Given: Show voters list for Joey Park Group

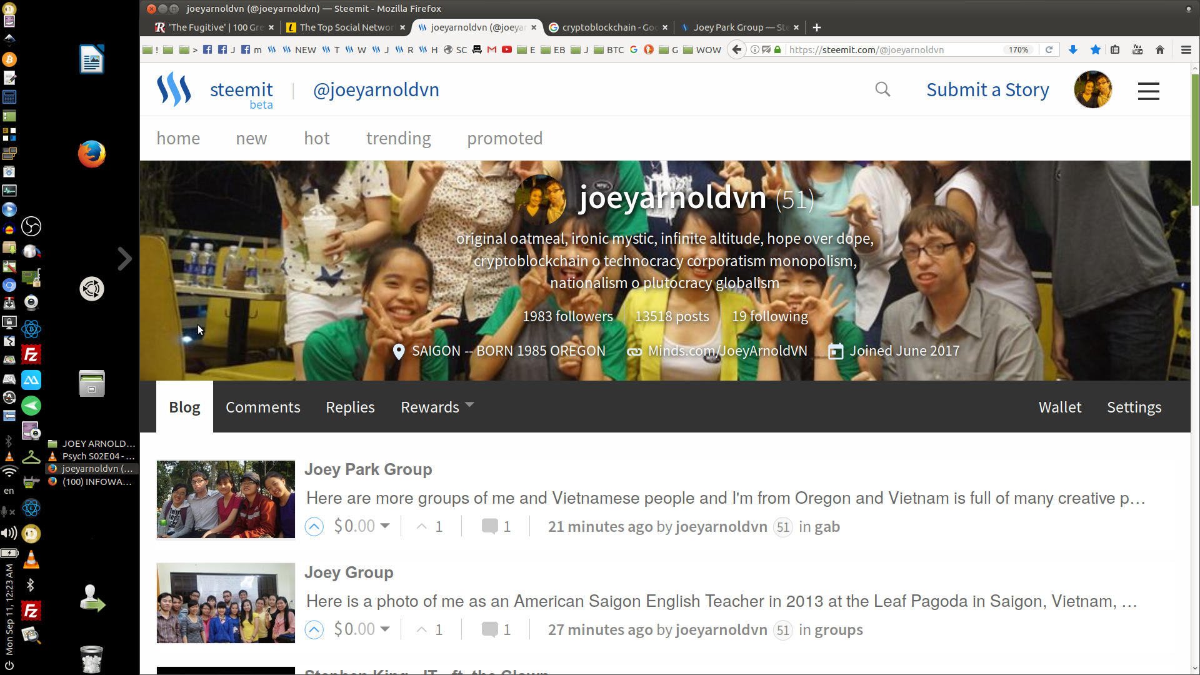Looking at the screenshot, I should (430, 527).
